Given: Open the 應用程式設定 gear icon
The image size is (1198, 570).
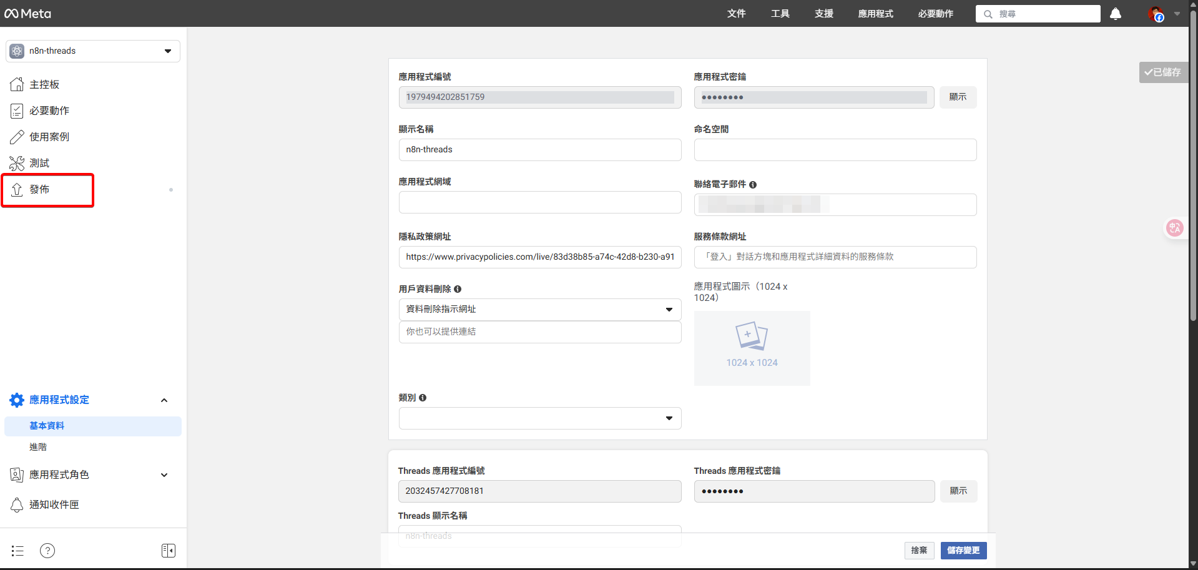Looking at the screenshot, I should pyautogui.click(x=16, y=400).
